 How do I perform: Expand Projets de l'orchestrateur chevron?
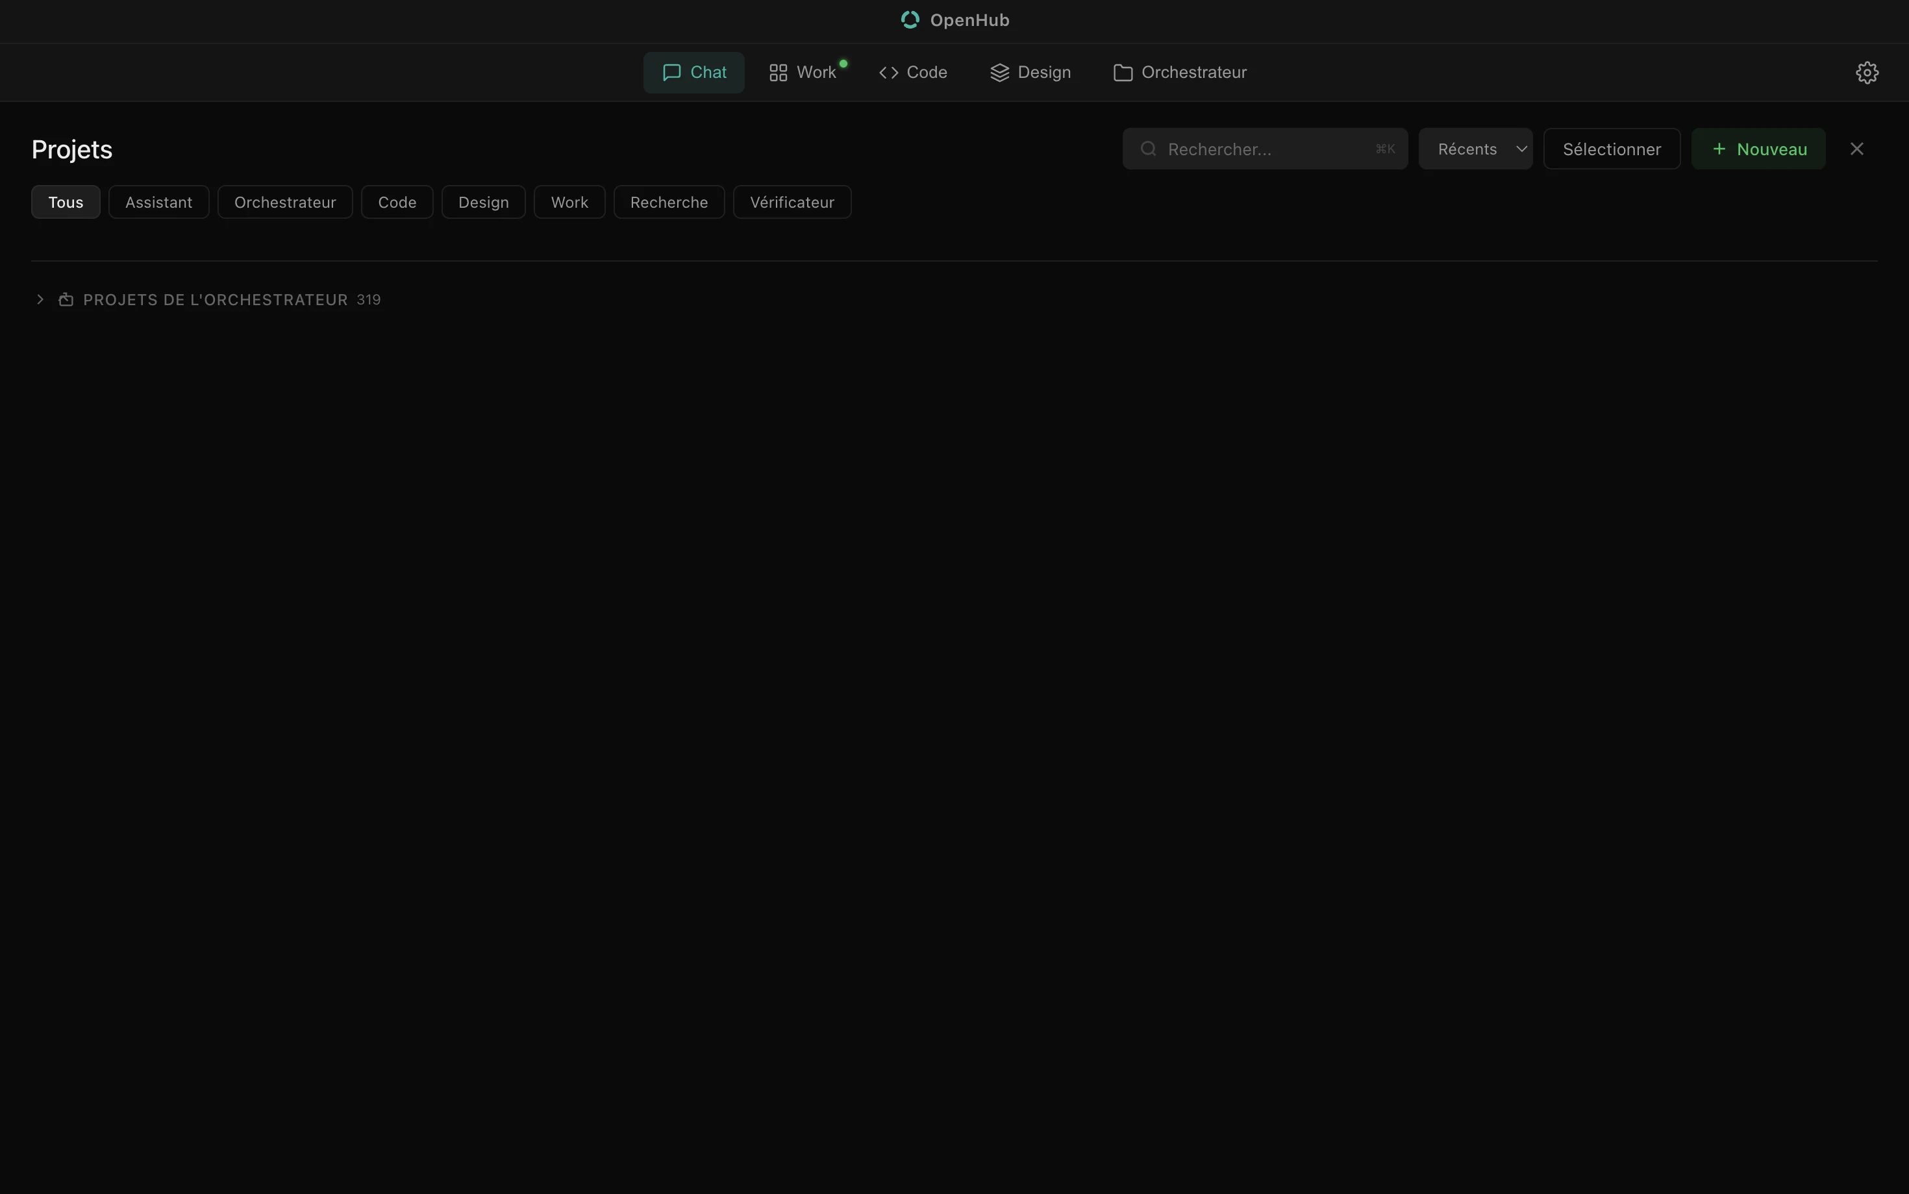(40, 299)
